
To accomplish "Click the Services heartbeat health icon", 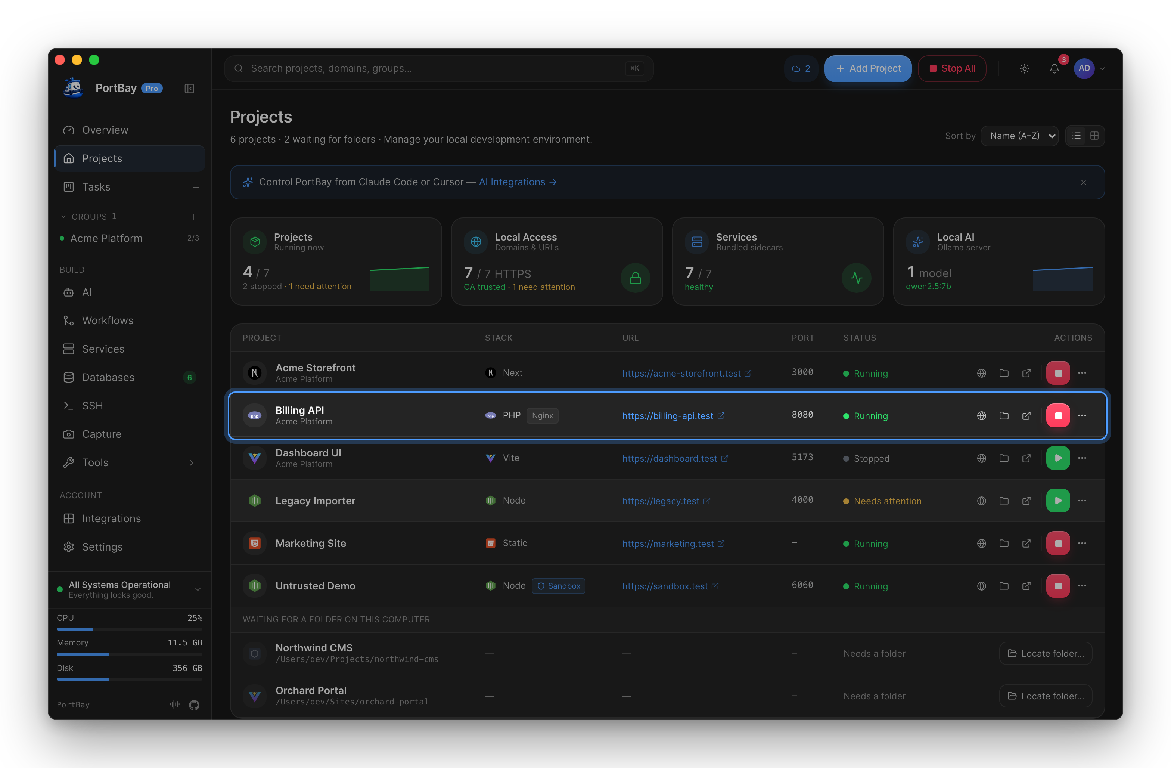I will tap(857, 278).
